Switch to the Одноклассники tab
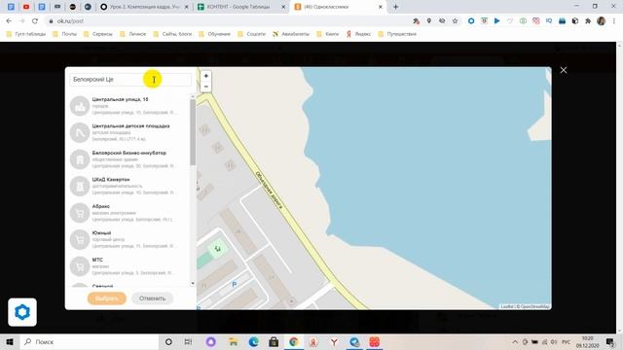The image size is (623, 350). (x=339, y=7)
